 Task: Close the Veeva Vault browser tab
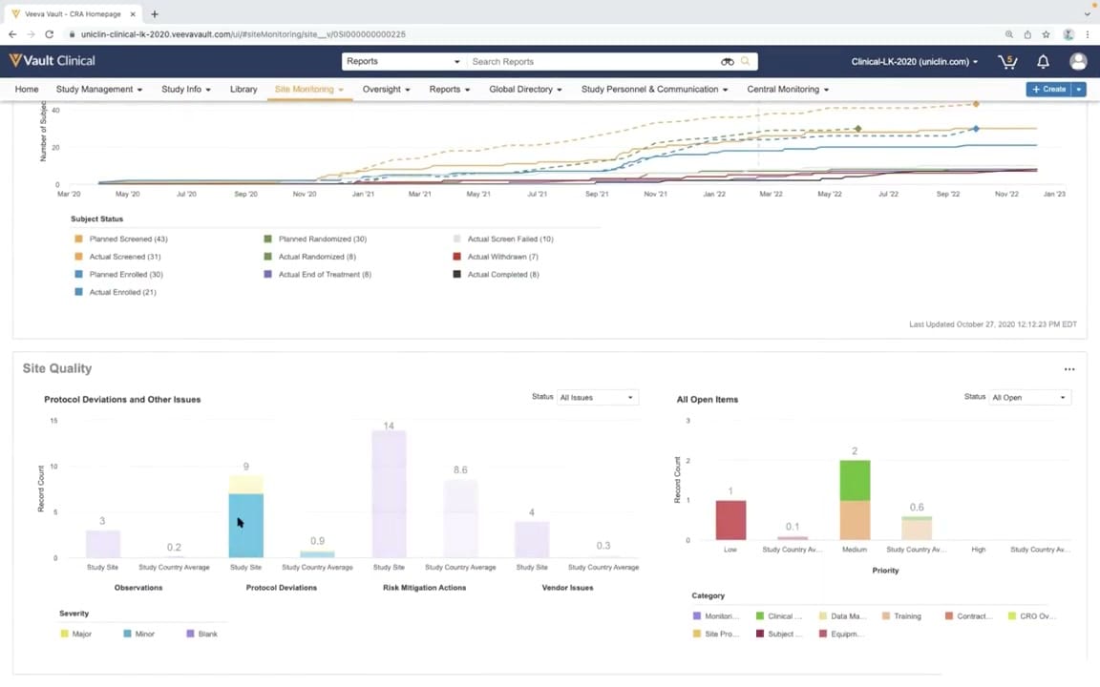[133, 14]
